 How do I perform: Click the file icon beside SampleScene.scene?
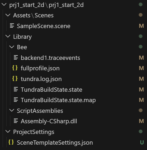pyautogui.click(x=12, y=26)
